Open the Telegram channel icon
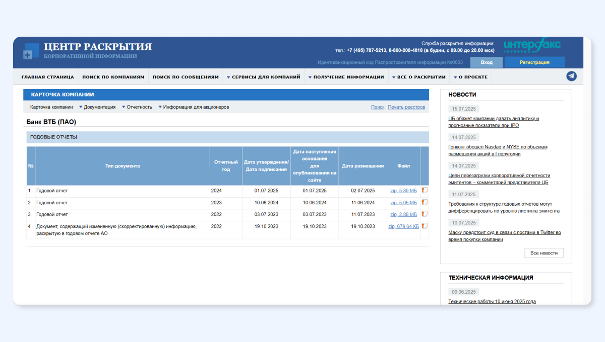605x342 pixels. (571, 76)
